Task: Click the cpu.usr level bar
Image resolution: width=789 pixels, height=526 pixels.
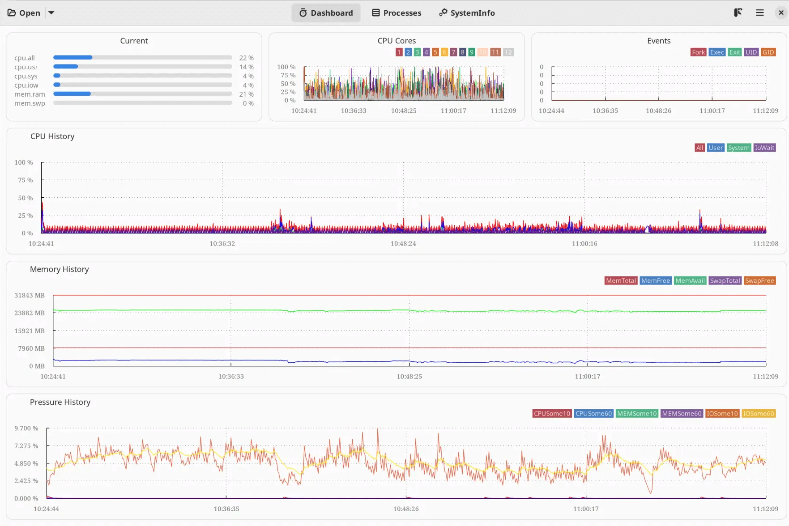Action: [x=143, y=67]
